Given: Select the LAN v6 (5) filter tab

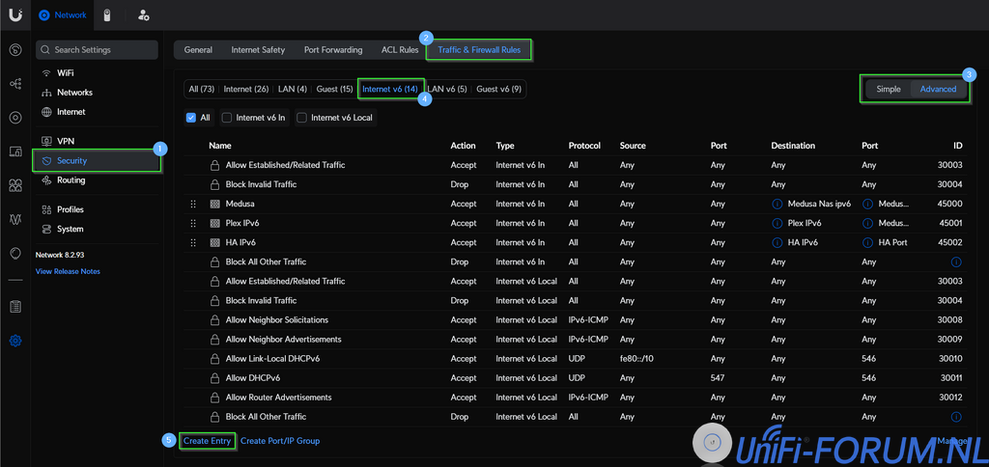Looking at the screenshot, I should [x=447, y=89].
